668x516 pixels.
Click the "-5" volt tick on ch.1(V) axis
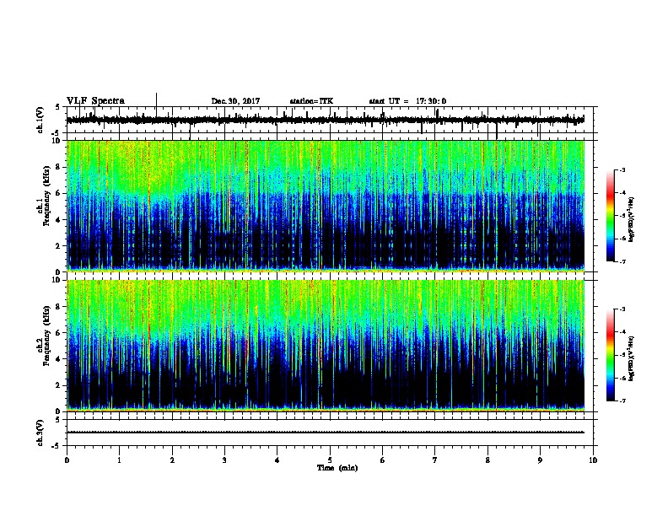[57, 133]
